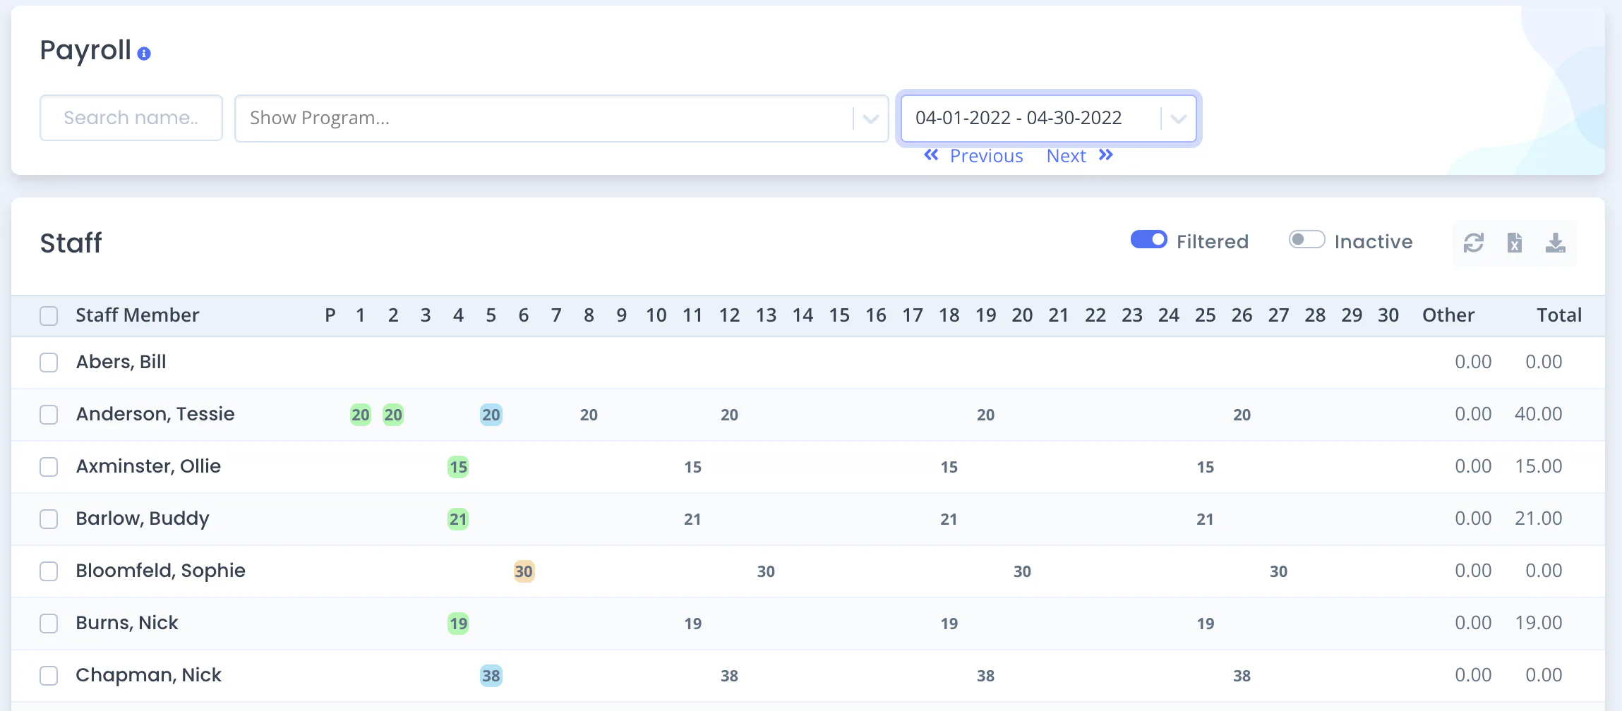Click Tessie Anderson's blue 20 badge
The height and width of the screenshot is (711, 1622).
[x=491, y=415]
